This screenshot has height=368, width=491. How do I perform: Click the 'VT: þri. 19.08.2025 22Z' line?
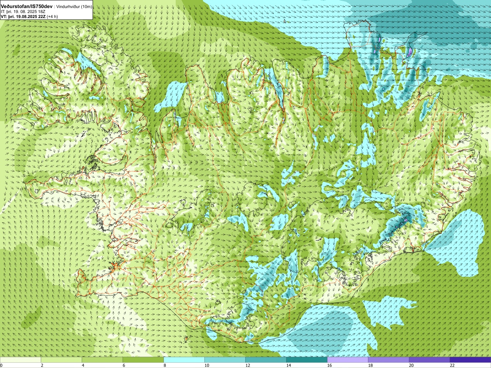[x=23, y=16]
